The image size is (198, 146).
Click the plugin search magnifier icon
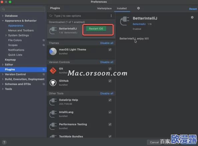pyautogui.click(x=51, y=16)
